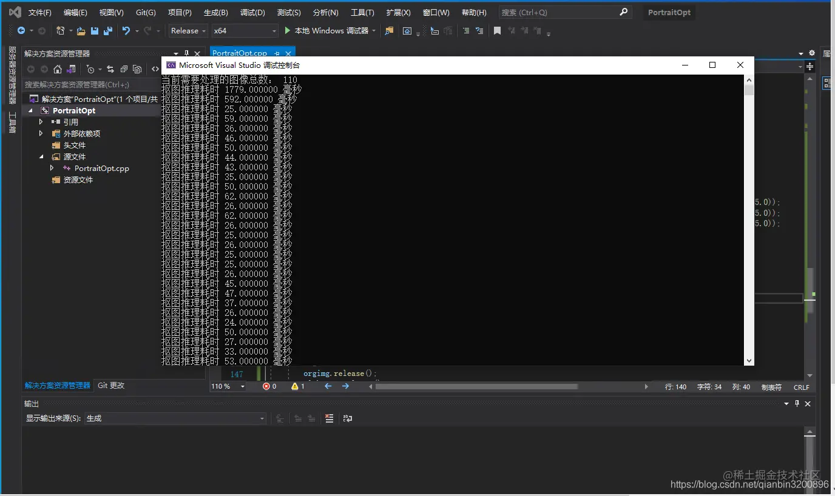
Task: Click debug console vertical scrollbar down arrow
Action: point(749,360)
